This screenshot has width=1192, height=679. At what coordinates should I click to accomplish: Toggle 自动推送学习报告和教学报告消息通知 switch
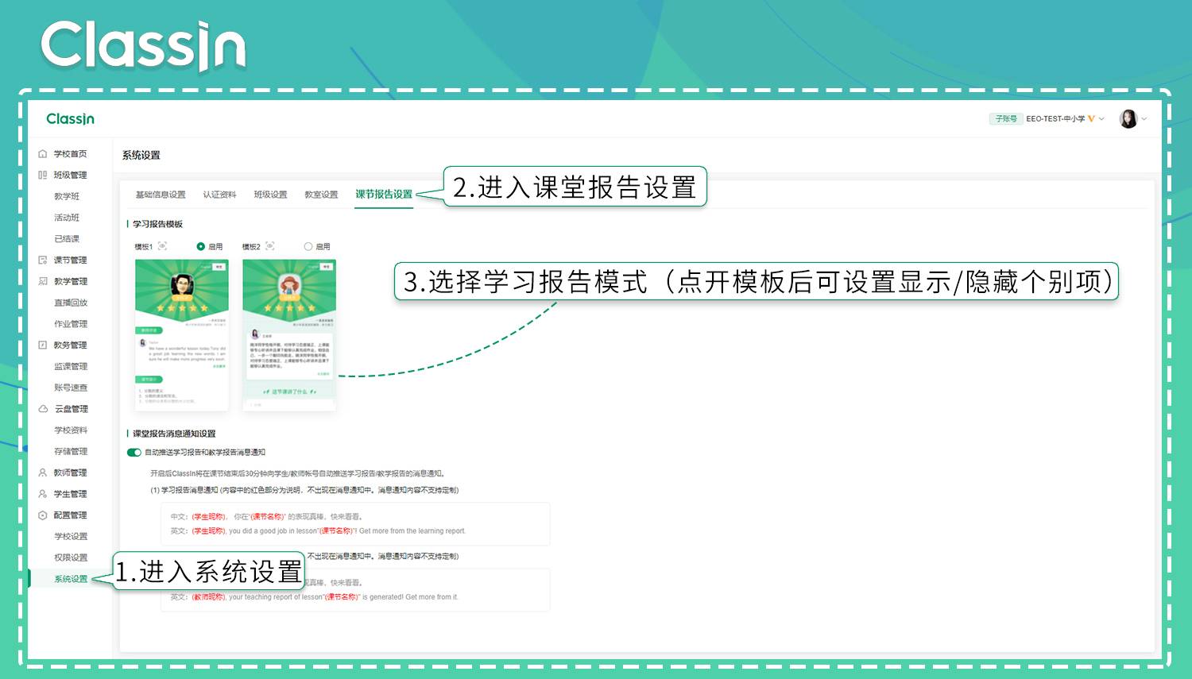tap(134, 453)
